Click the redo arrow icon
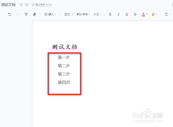The image size is (173, 127). coord(18,14)
